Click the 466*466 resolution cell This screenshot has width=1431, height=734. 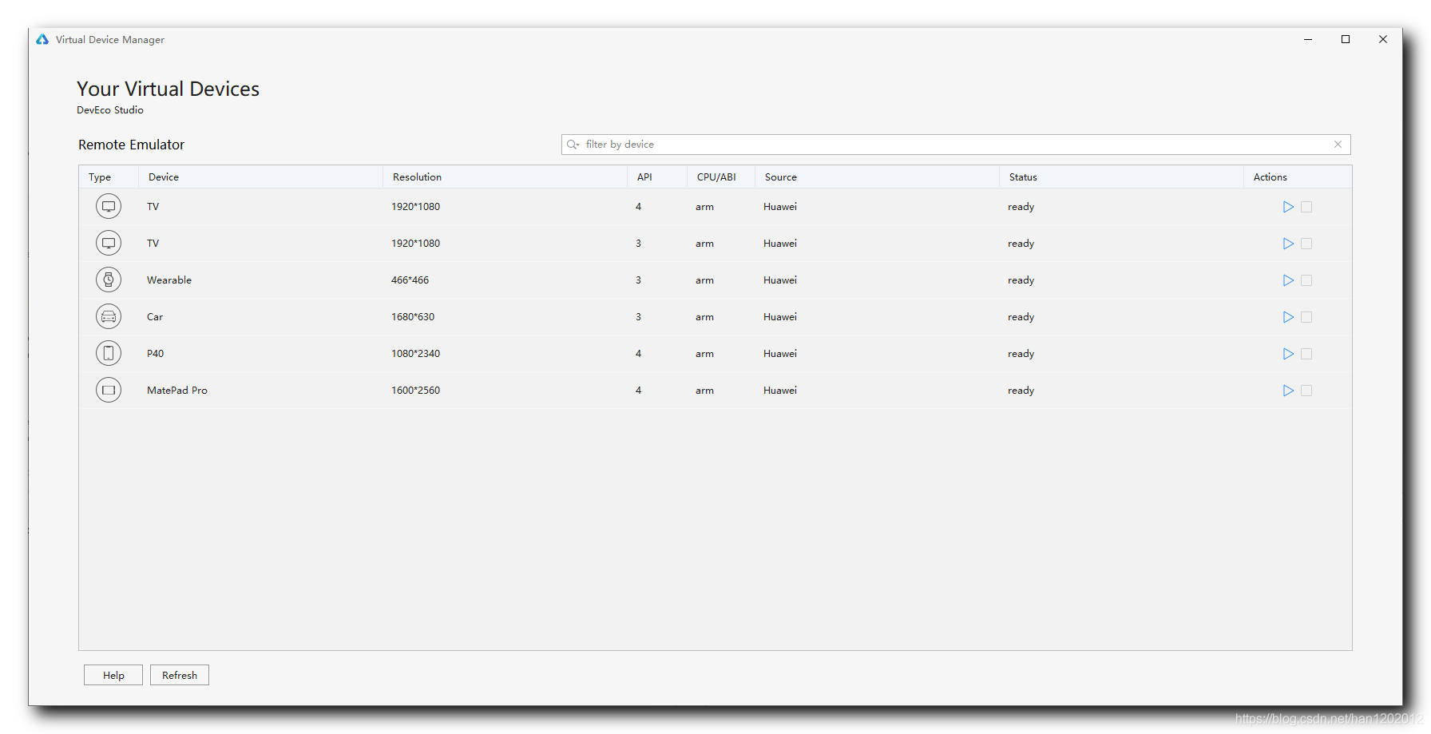click(410, 280)
